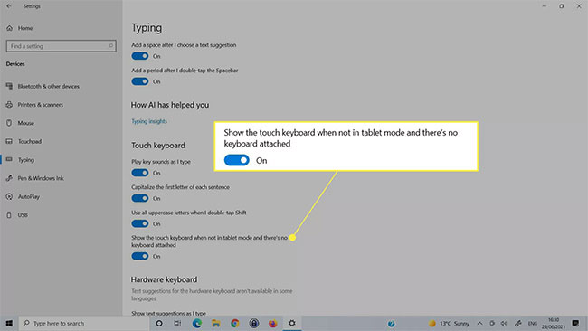Open the Windows Start menu

pos(9,323)
